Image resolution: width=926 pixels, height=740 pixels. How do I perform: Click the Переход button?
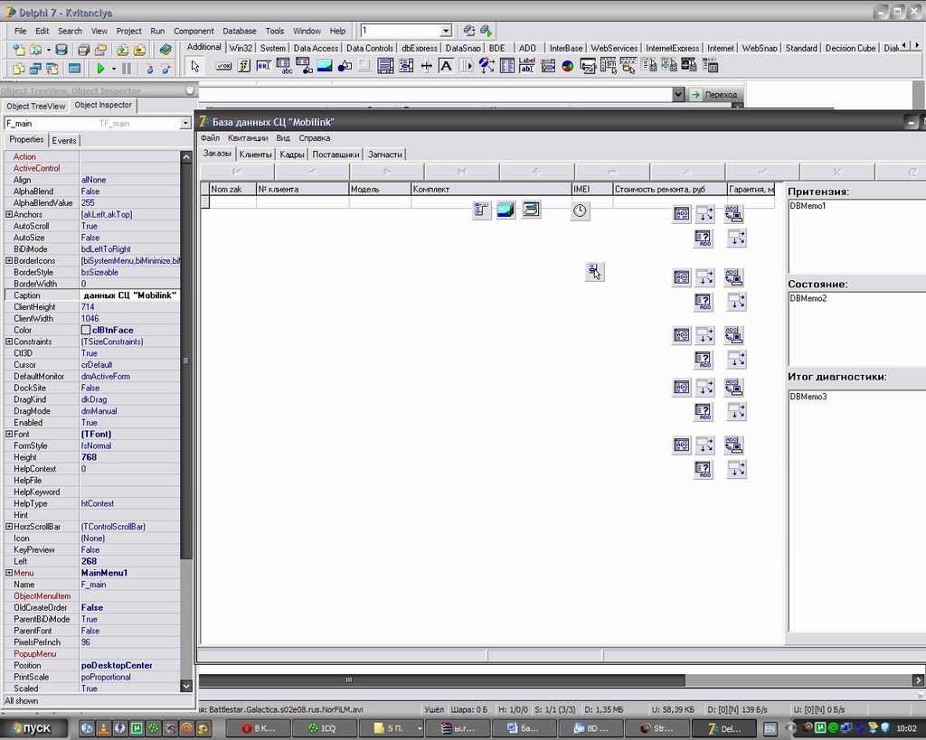coord(714,94)
